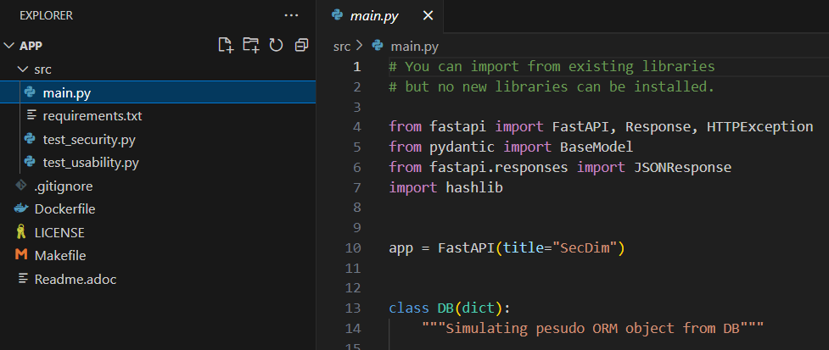This screenshot has width=829, height=350.
Task: Click HTTPException in the fastapi import line
Action: pyautogui.click(x=759, y=127)
